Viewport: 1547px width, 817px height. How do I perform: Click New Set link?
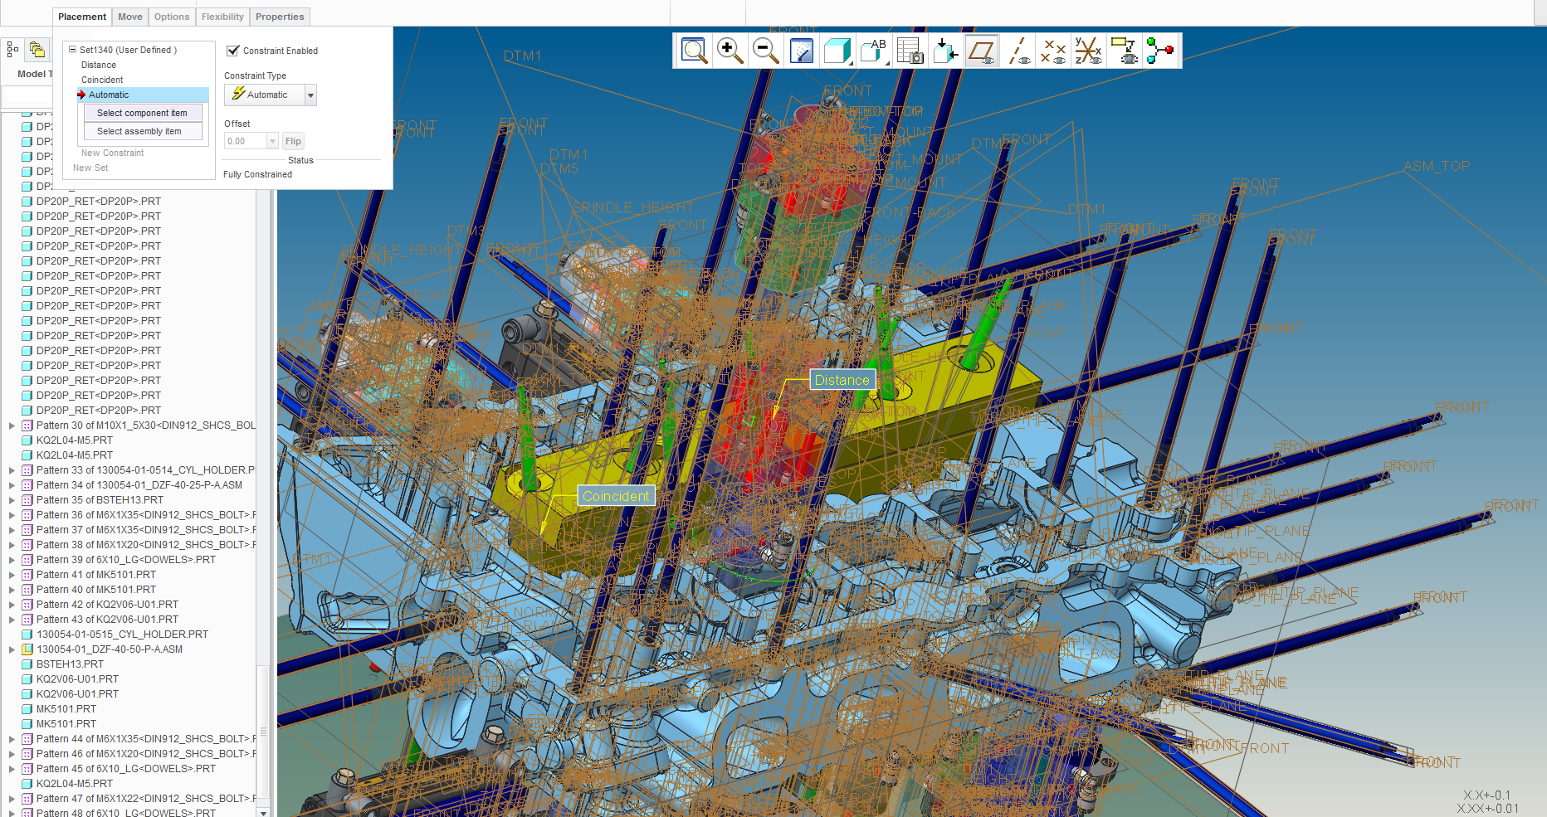(90, 168)
